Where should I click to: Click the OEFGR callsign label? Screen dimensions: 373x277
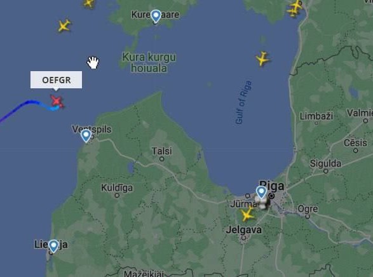point(56,80)
